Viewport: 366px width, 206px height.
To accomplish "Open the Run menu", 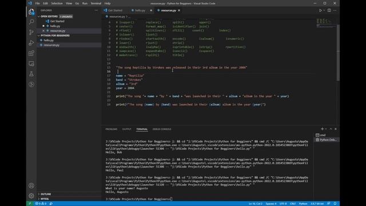I will (x=85, y=3).
